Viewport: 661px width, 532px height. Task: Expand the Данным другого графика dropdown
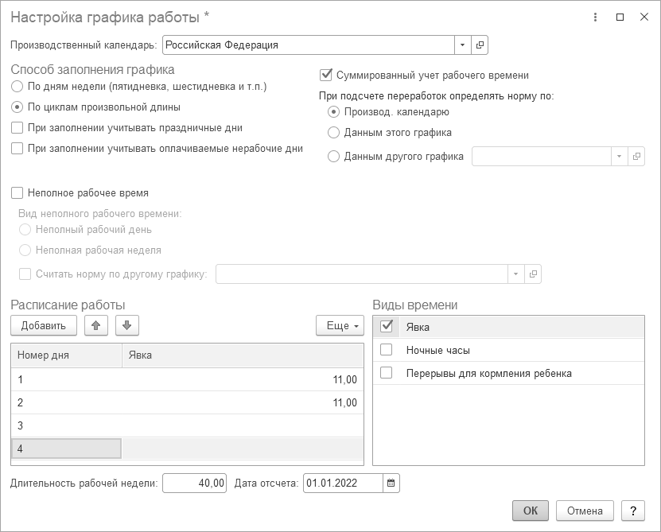pyautogui.click(x=619, y=157)
